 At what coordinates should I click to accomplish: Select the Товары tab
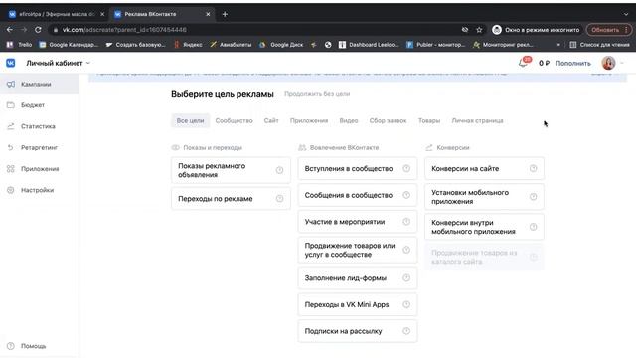(x=429, y=121)
